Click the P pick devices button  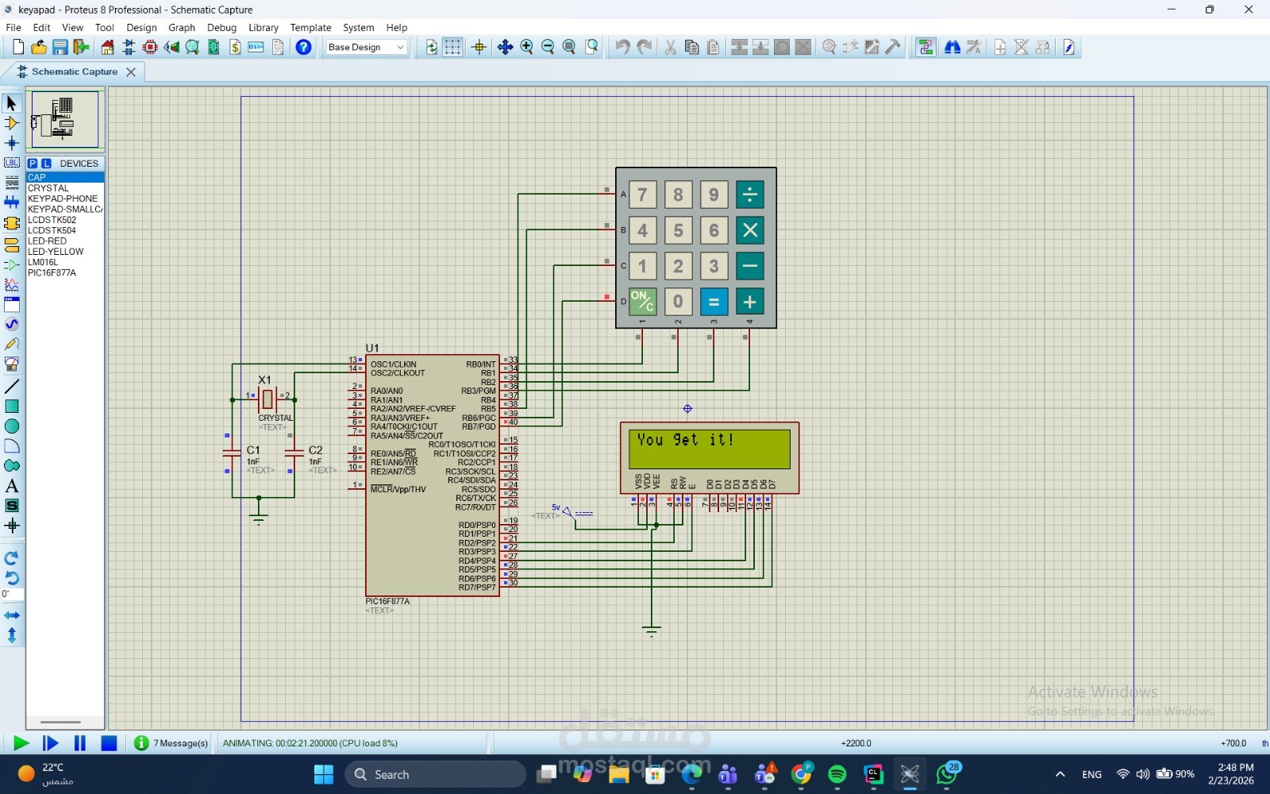click(x=33, y=164)
